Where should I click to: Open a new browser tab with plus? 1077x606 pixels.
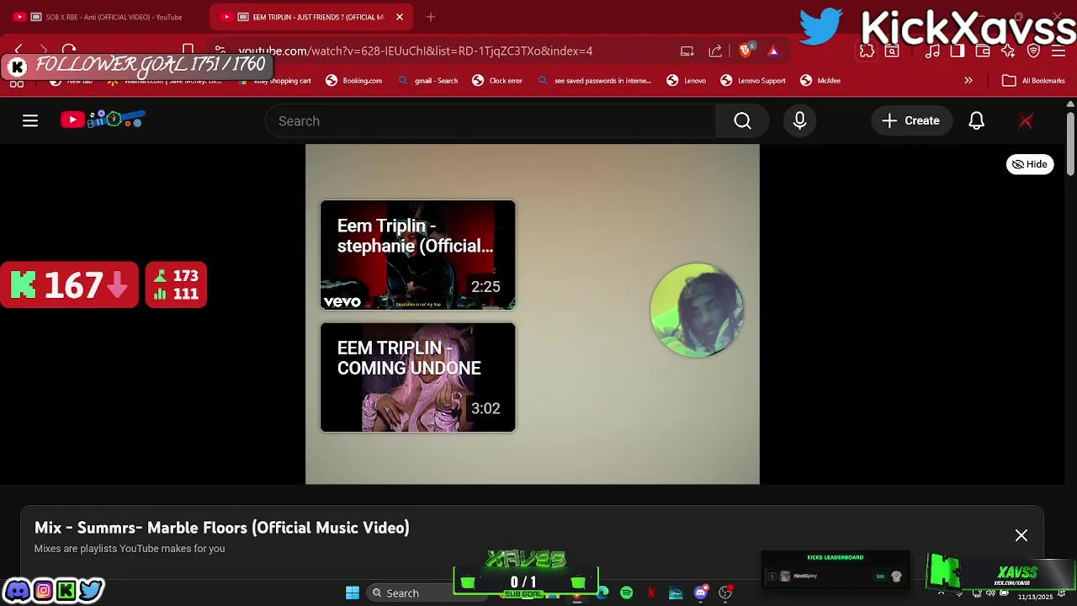click(x=431, y=17)
